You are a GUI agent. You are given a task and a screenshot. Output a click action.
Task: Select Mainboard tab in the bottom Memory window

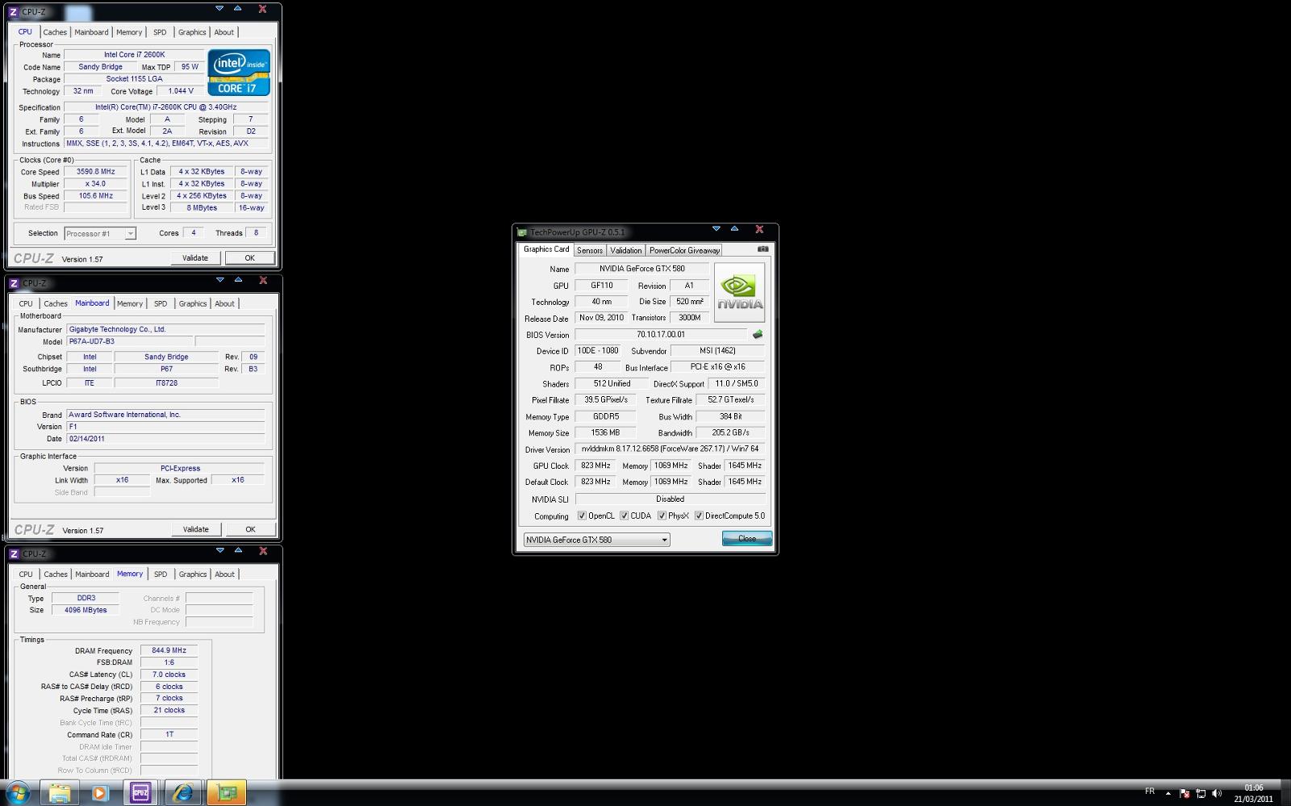click(x=92, y=574)
